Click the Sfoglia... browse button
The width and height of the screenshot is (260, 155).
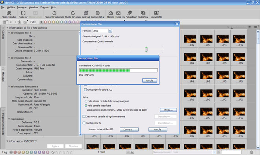[168, 110]
